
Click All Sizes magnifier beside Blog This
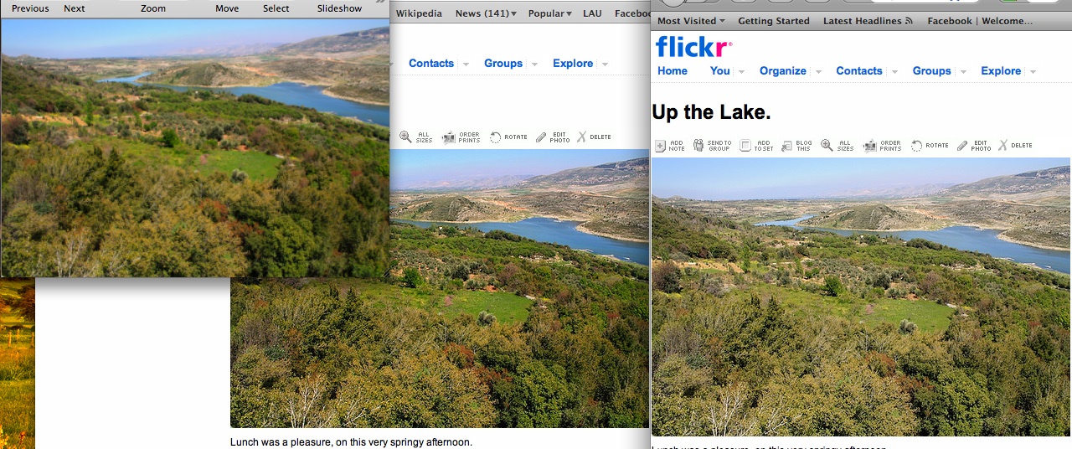point(827,146)
